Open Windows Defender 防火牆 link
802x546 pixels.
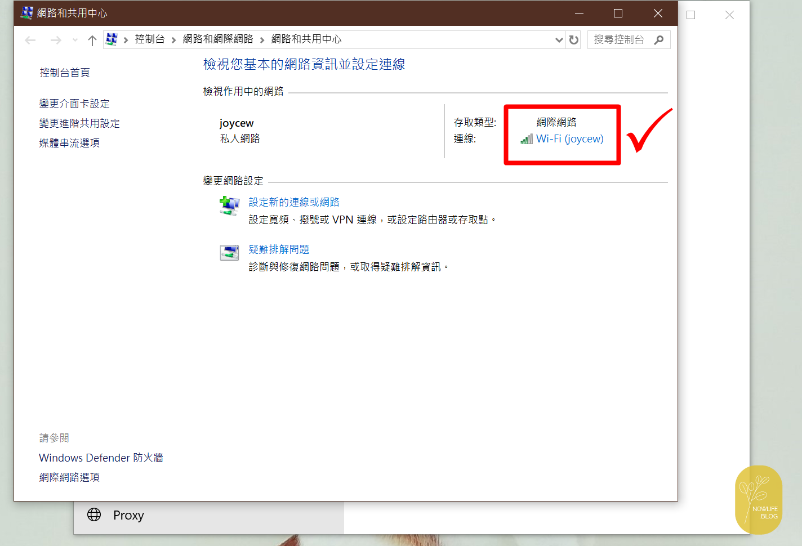tap(101, 458)
